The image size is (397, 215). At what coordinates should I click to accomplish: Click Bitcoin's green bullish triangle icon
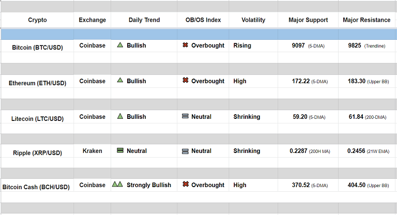(120, 45)
